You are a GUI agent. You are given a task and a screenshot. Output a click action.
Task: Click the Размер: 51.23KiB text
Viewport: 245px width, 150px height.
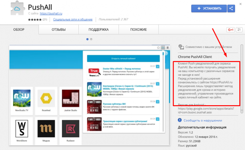click(x=189, y=141)
